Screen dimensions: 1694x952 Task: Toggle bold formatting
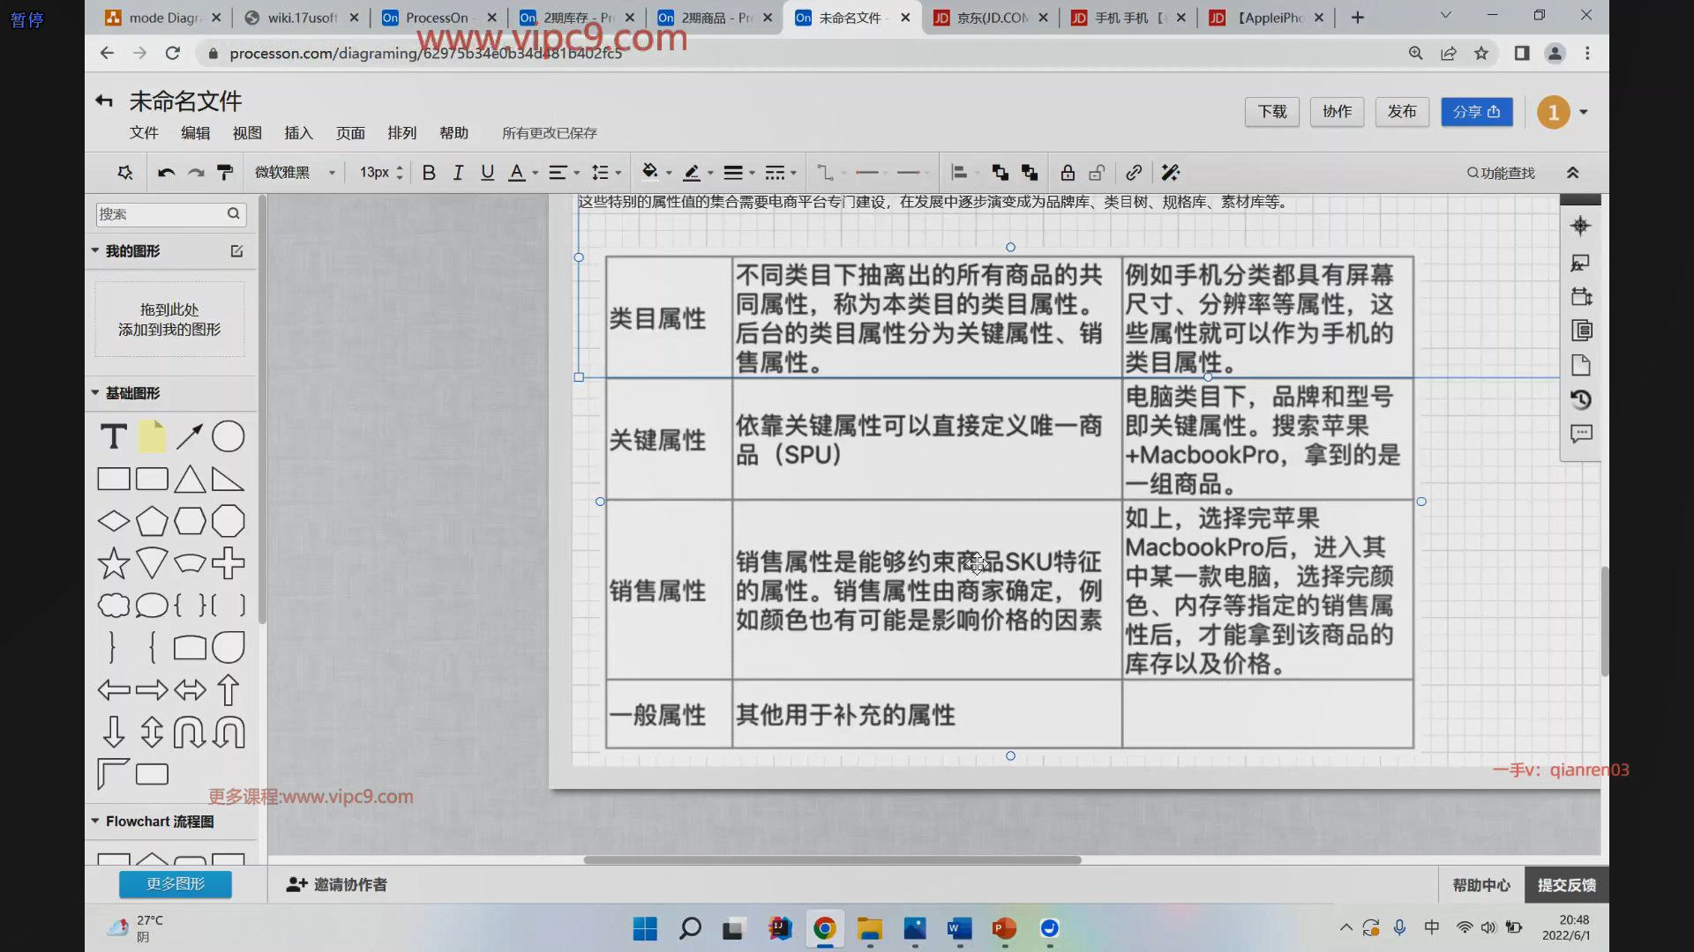429,173
